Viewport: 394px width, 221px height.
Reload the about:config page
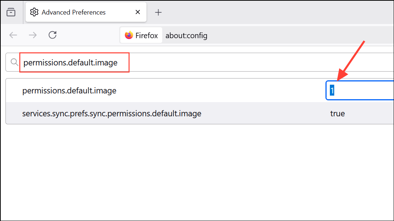click(52, 35)
